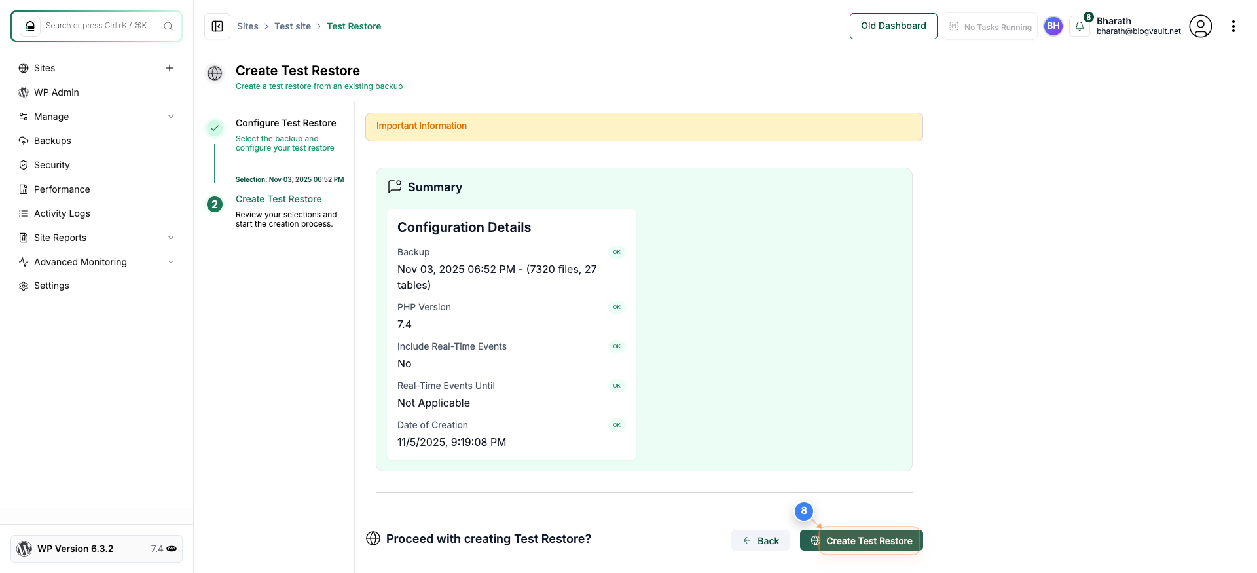The height and width of the screenshot is (573, 1257).
Task: Open Test site breadcrumb link
Action: click(x=293, y=26)
